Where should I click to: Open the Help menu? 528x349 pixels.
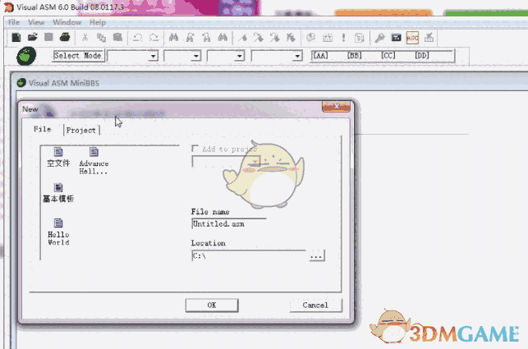click(98, 22)
